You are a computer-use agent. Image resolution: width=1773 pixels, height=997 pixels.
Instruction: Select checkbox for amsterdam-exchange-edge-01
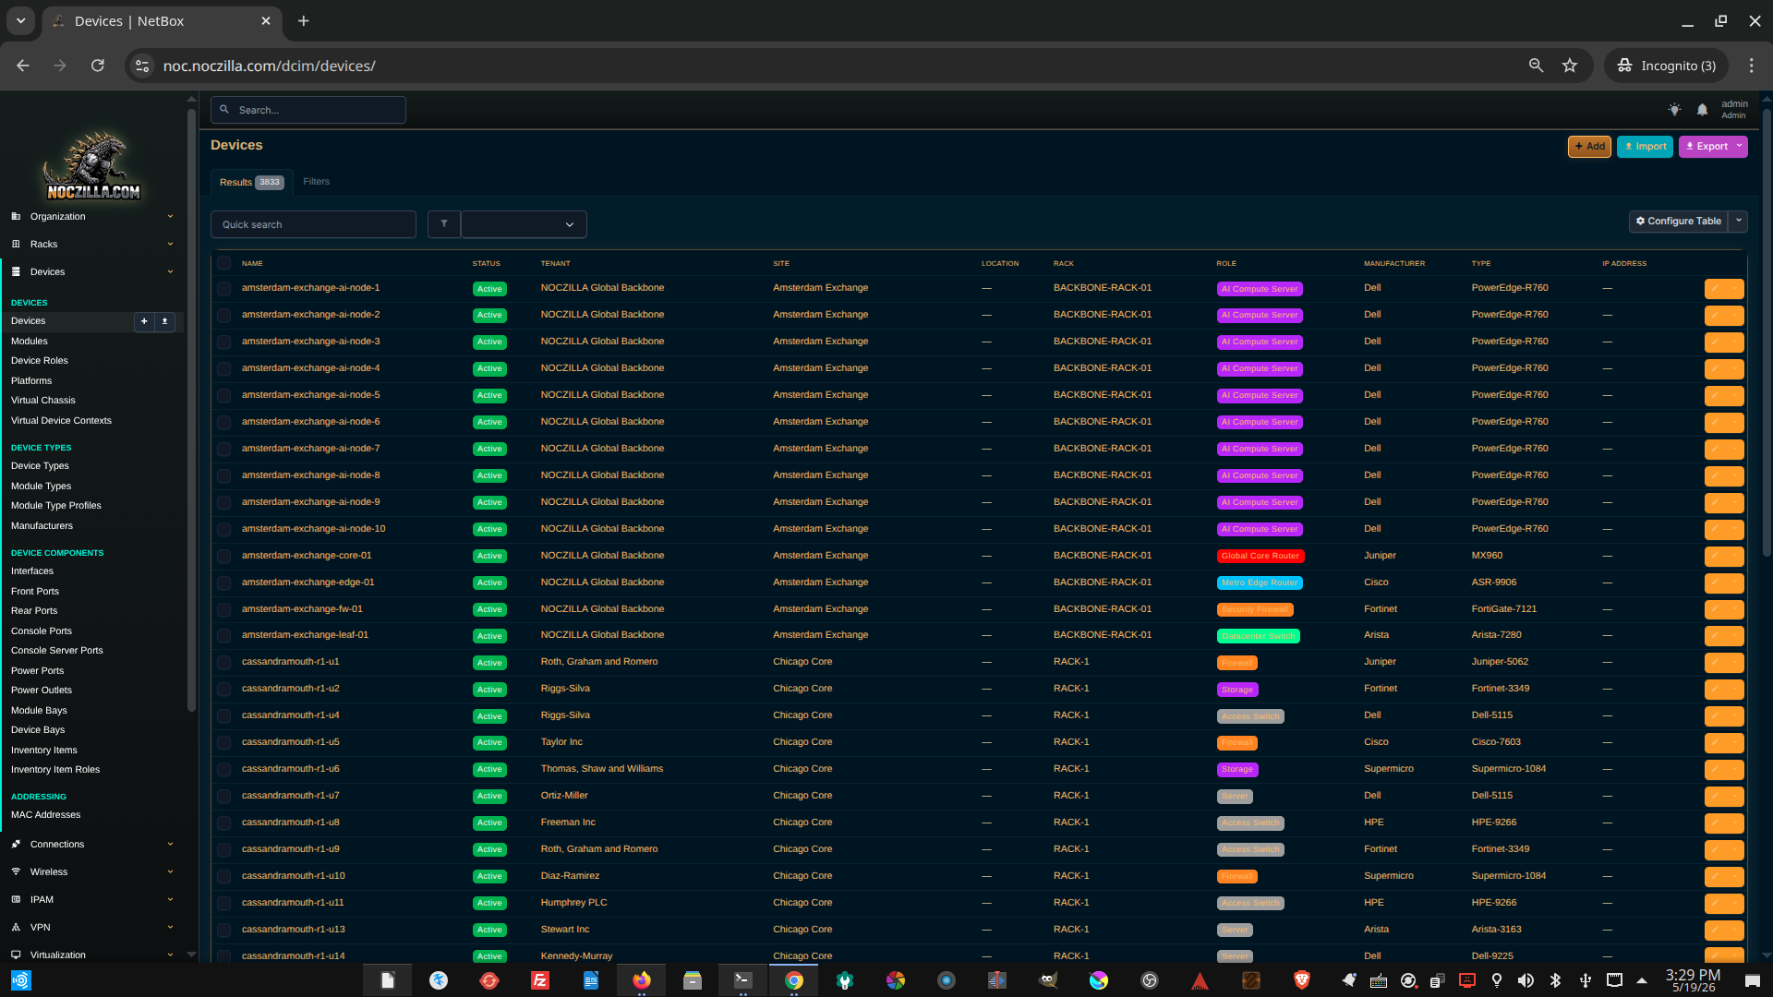click(223, 583)
